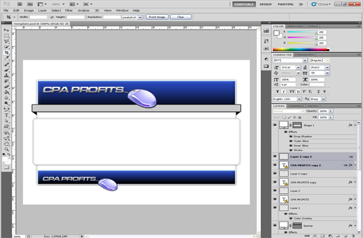Select the Move tool

click(6, 30)
